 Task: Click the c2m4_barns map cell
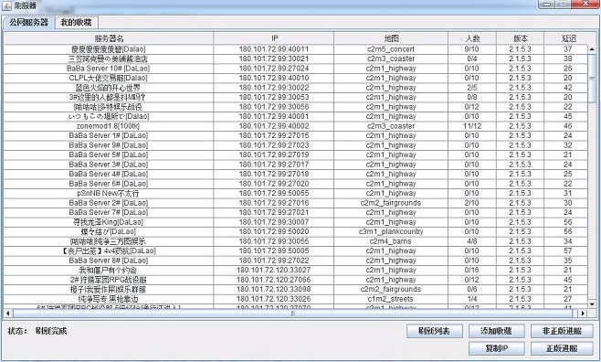click(391, 241)
